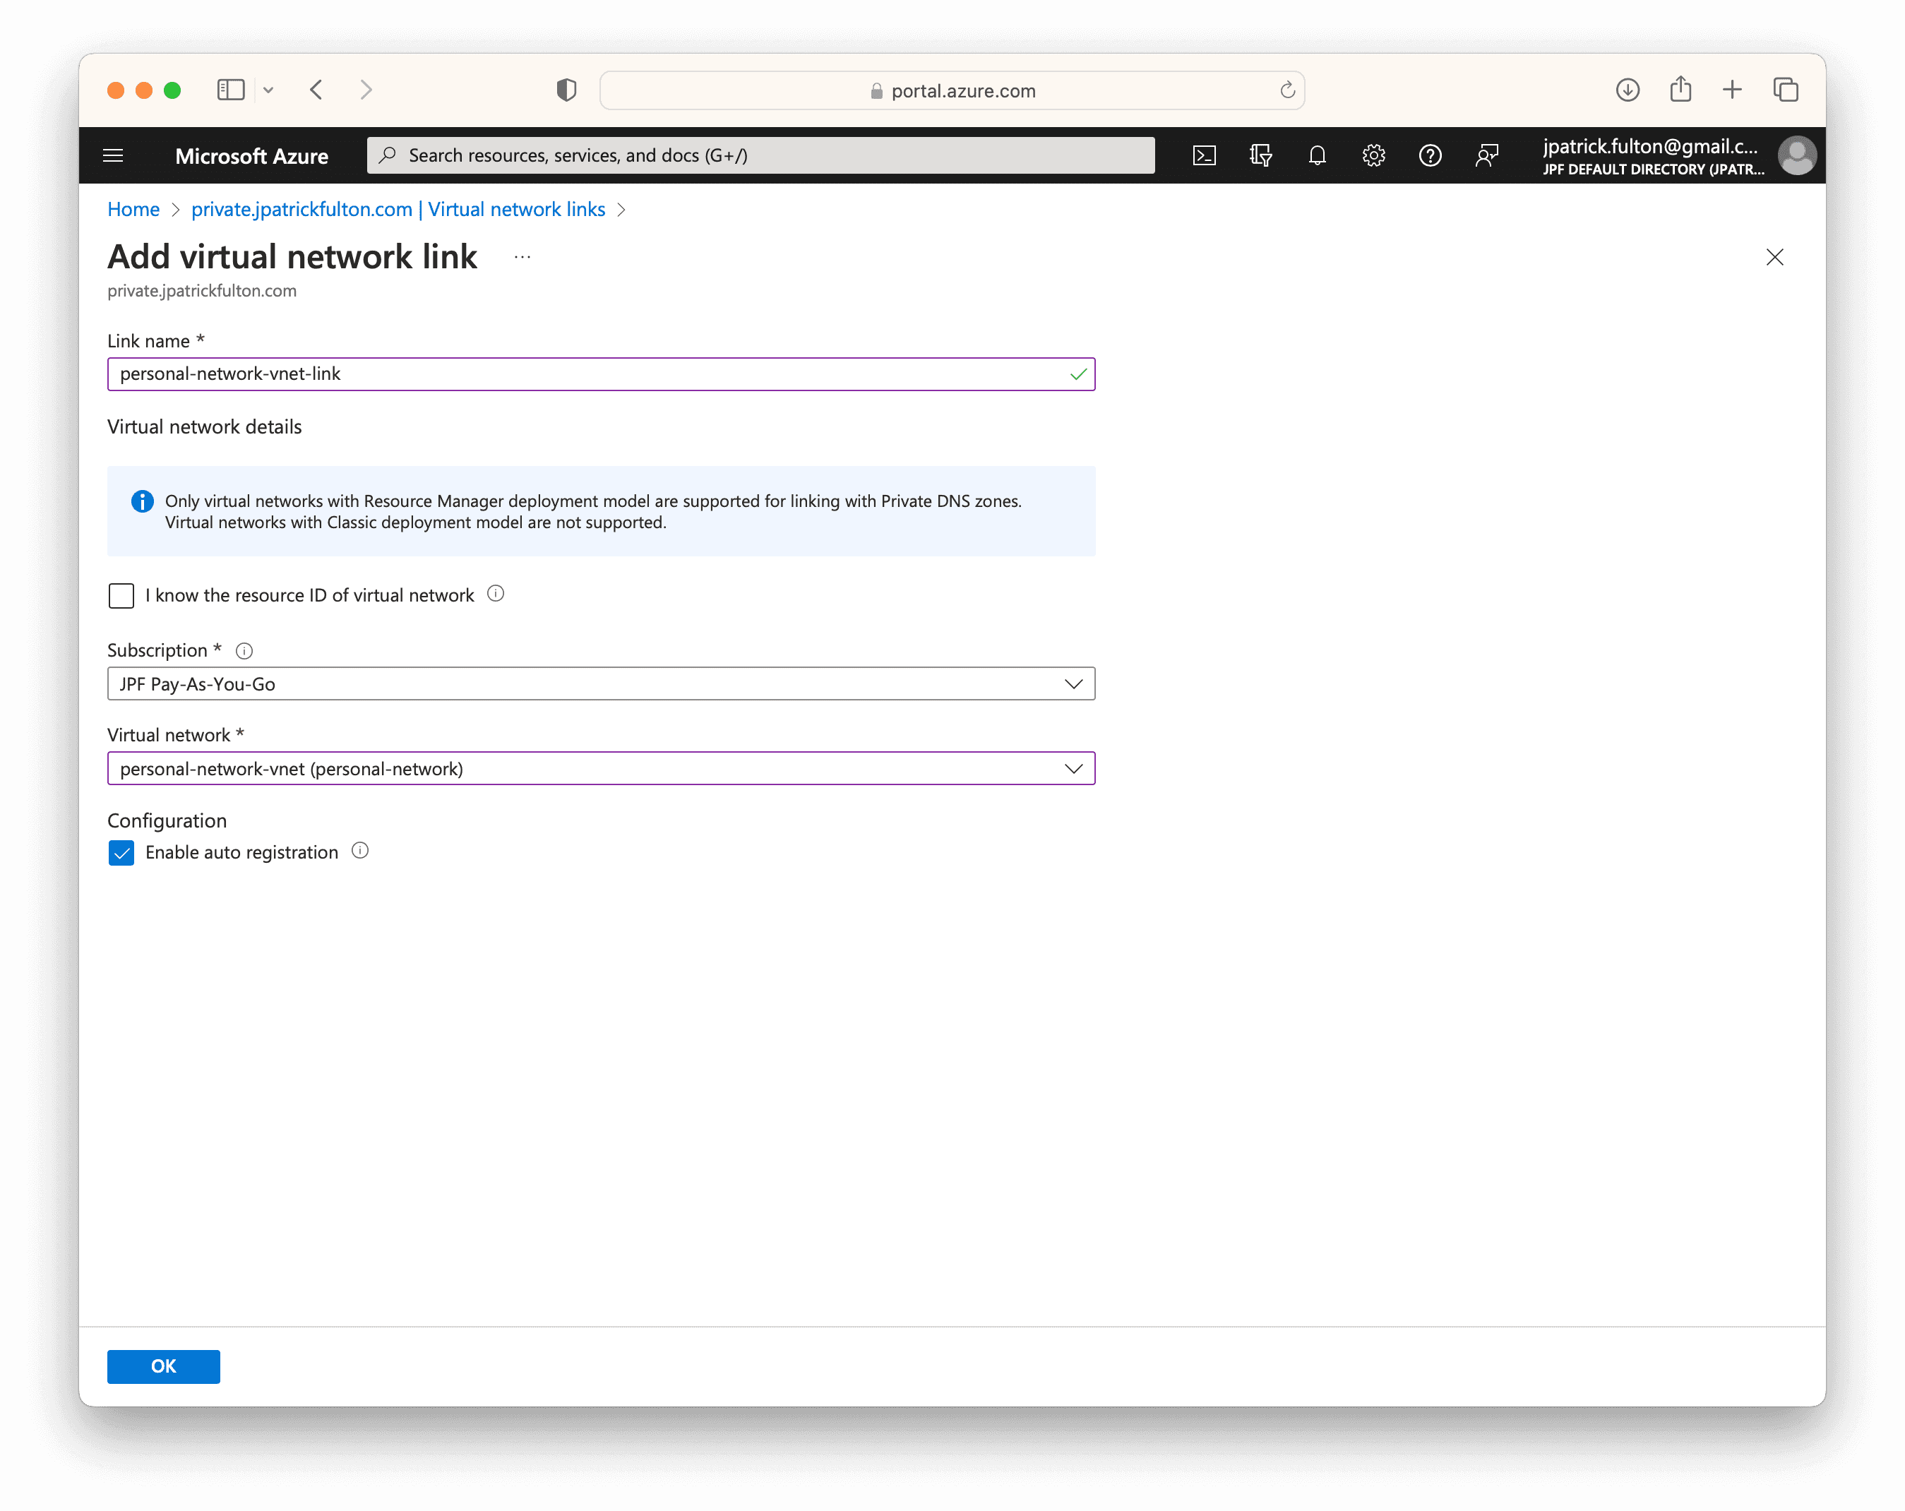Click the Virtual network details heading
The width and height of the screenshot is (1905, 1511).
point(204,426)
